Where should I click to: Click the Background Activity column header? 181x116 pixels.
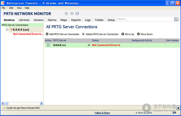[x=142, y=40]
